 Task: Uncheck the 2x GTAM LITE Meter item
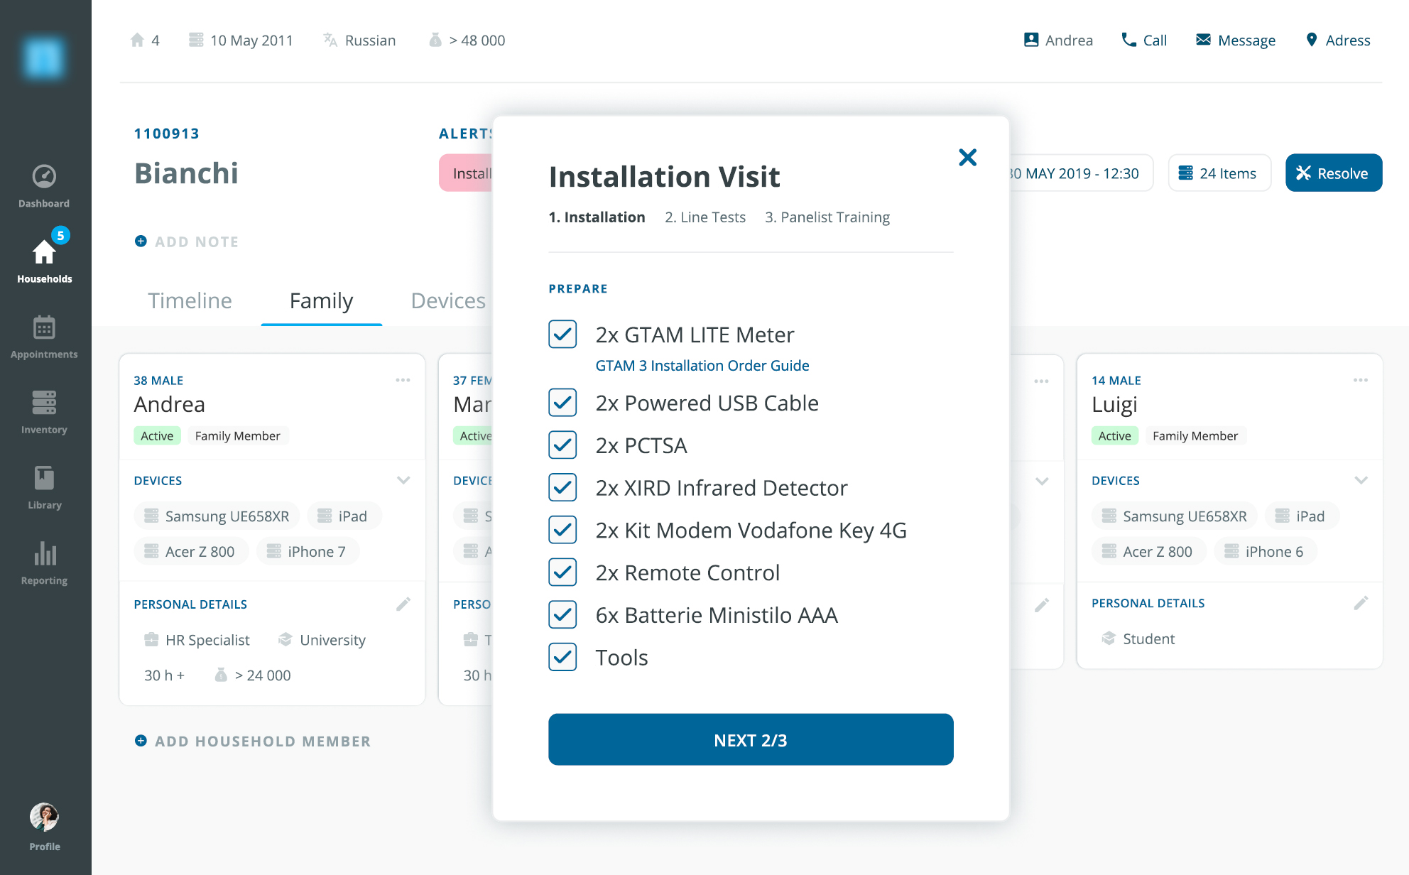pos(562,335)
